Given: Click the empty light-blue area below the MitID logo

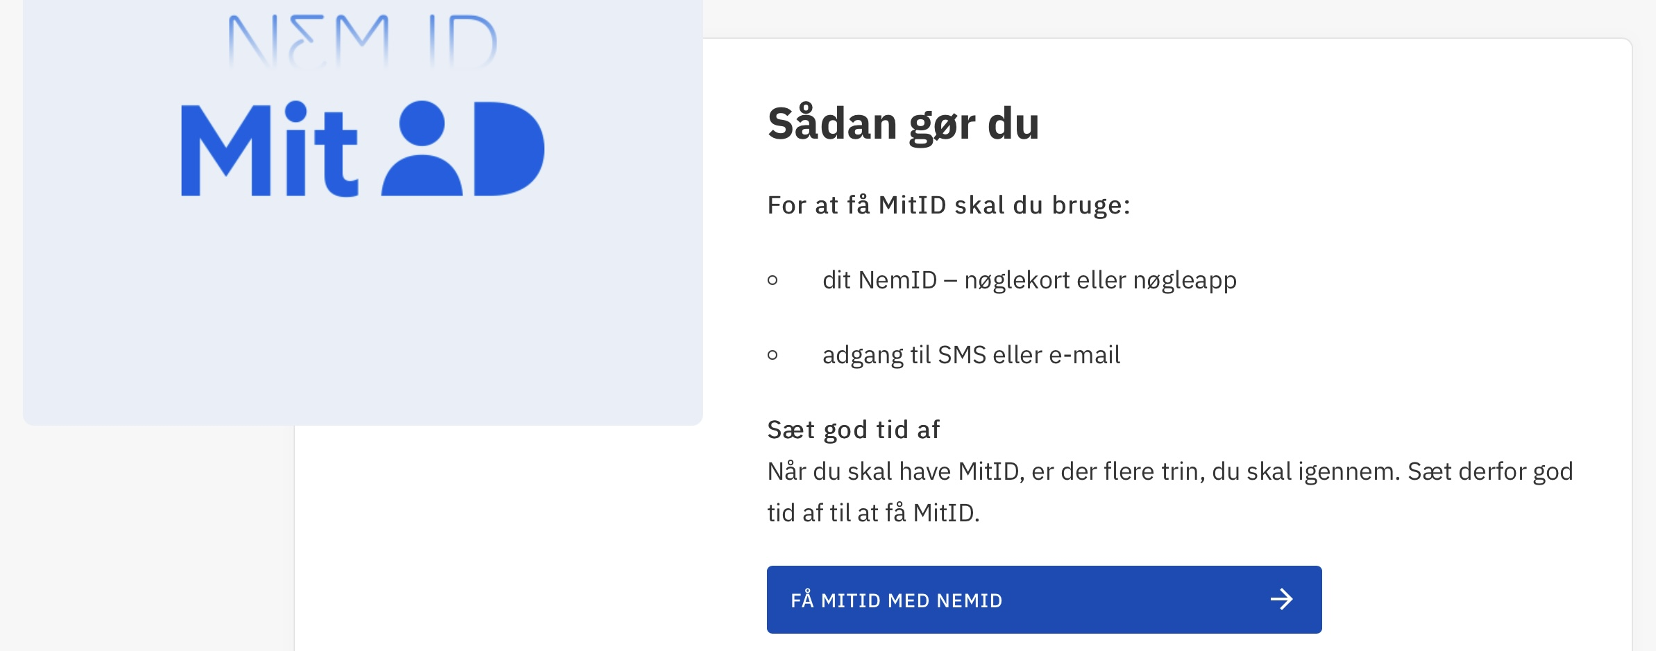Looking at the screenshot, I should point(362,312).
